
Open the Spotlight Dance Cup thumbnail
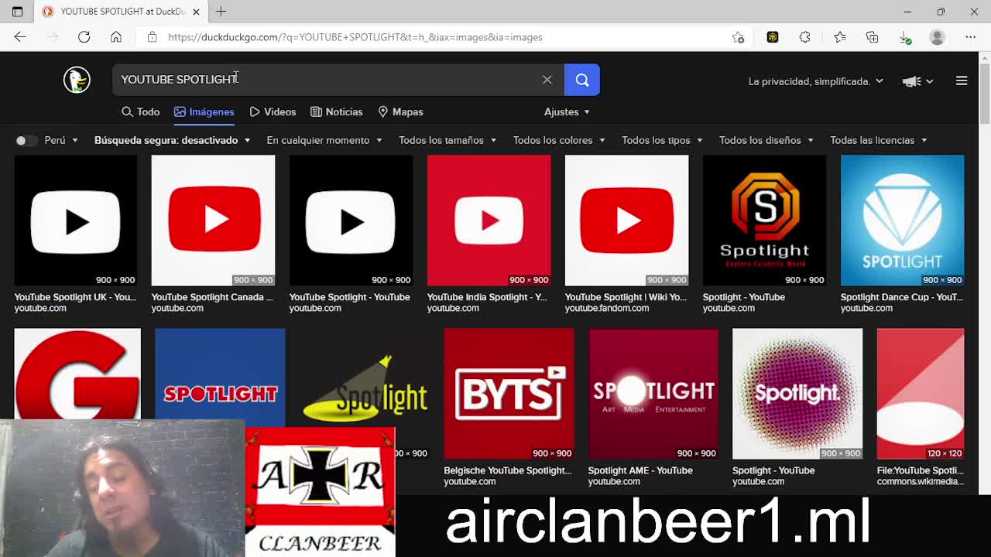pos(902,220)
